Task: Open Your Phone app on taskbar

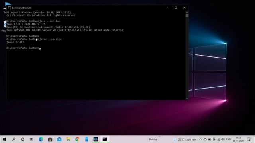Action: click(86, 139)
